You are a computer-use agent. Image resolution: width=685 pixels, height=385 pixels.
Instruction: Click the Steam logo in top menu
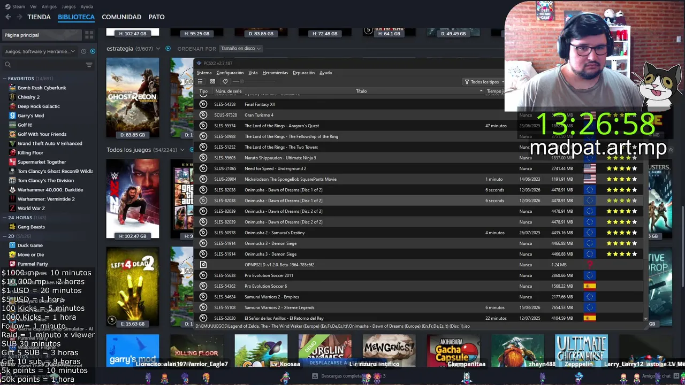(8, 6)
